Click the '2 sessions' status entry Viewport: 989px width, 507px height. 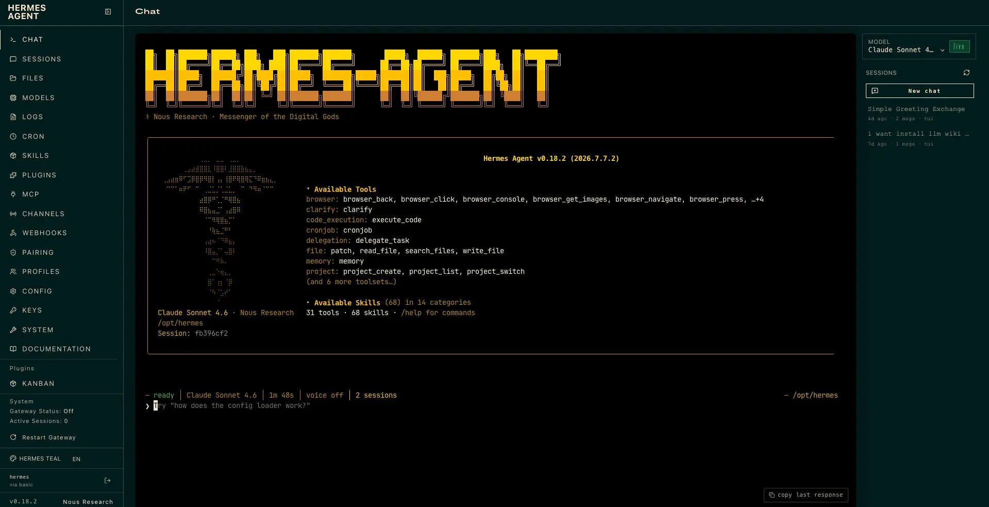[x=376, y=395]
